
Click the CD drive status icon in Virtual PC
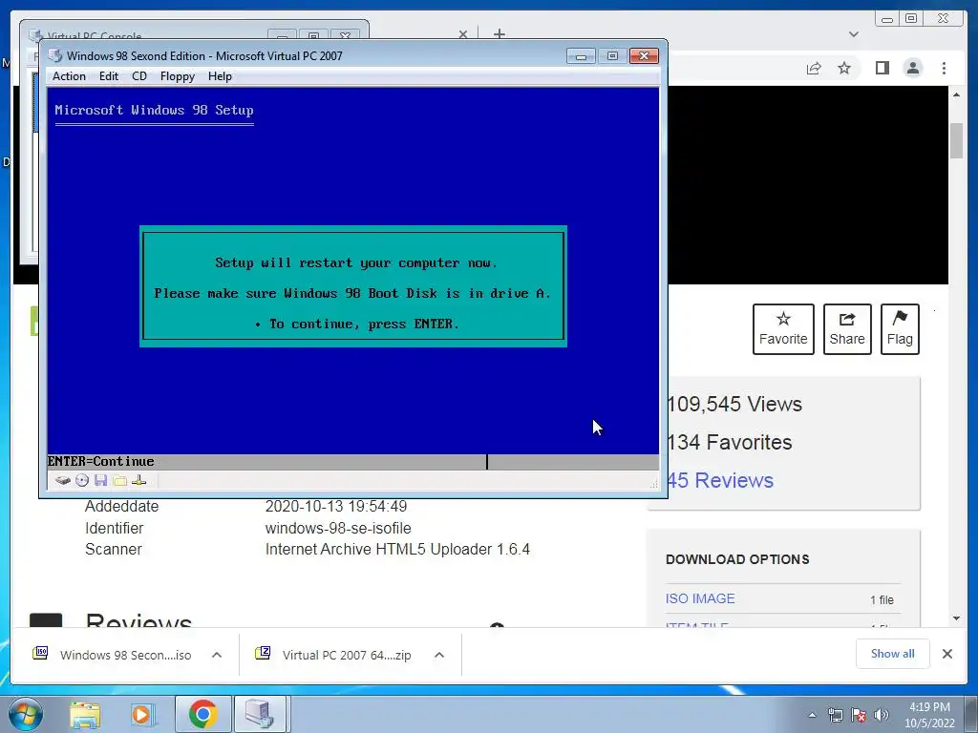pos(82,481)
